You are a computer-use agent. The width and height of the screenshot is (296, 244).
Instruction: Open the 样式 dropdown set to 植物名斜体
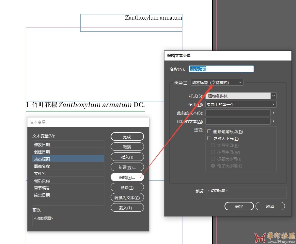[x=241, y=96]
